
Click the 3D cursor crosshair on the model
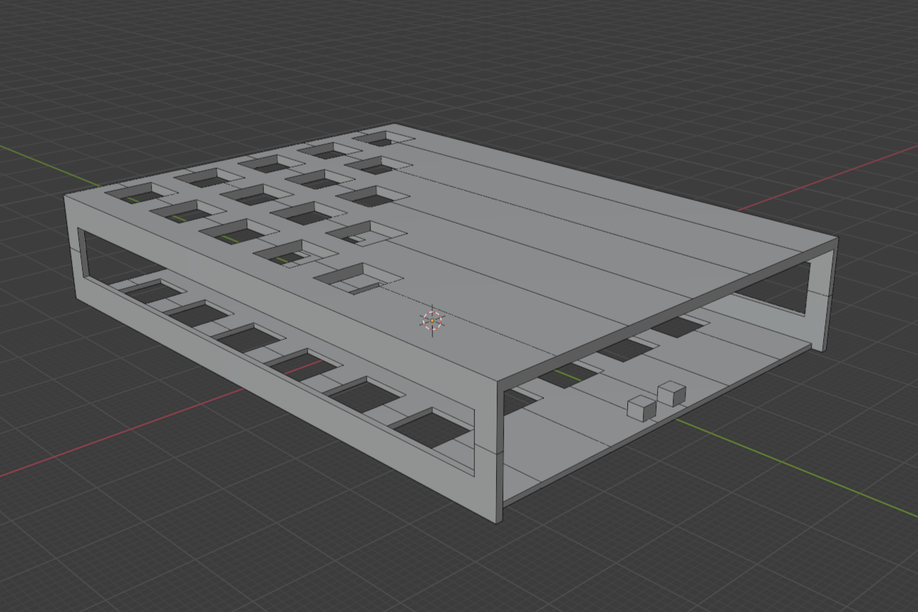point(433,321)
